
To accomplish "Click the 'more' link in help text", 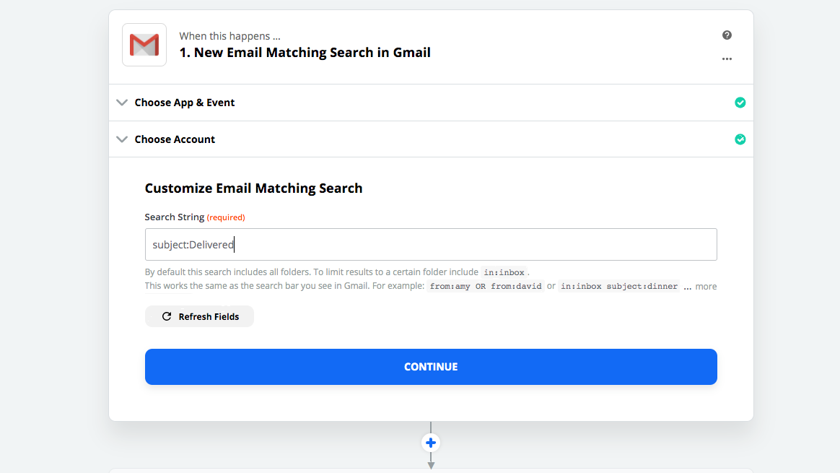I will pos(706,287).
